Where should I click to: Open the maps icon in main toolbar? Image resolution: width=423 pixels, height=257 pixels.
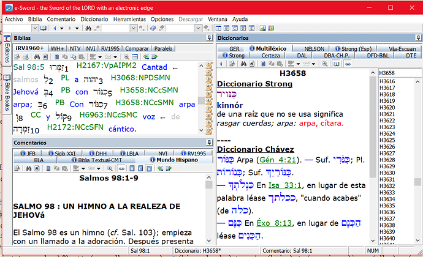[x=271, y=28]
